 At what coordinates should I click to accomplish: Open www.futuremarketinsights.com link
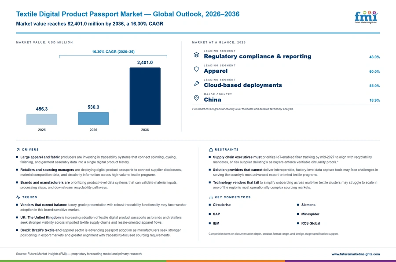[x=356, y=254]
